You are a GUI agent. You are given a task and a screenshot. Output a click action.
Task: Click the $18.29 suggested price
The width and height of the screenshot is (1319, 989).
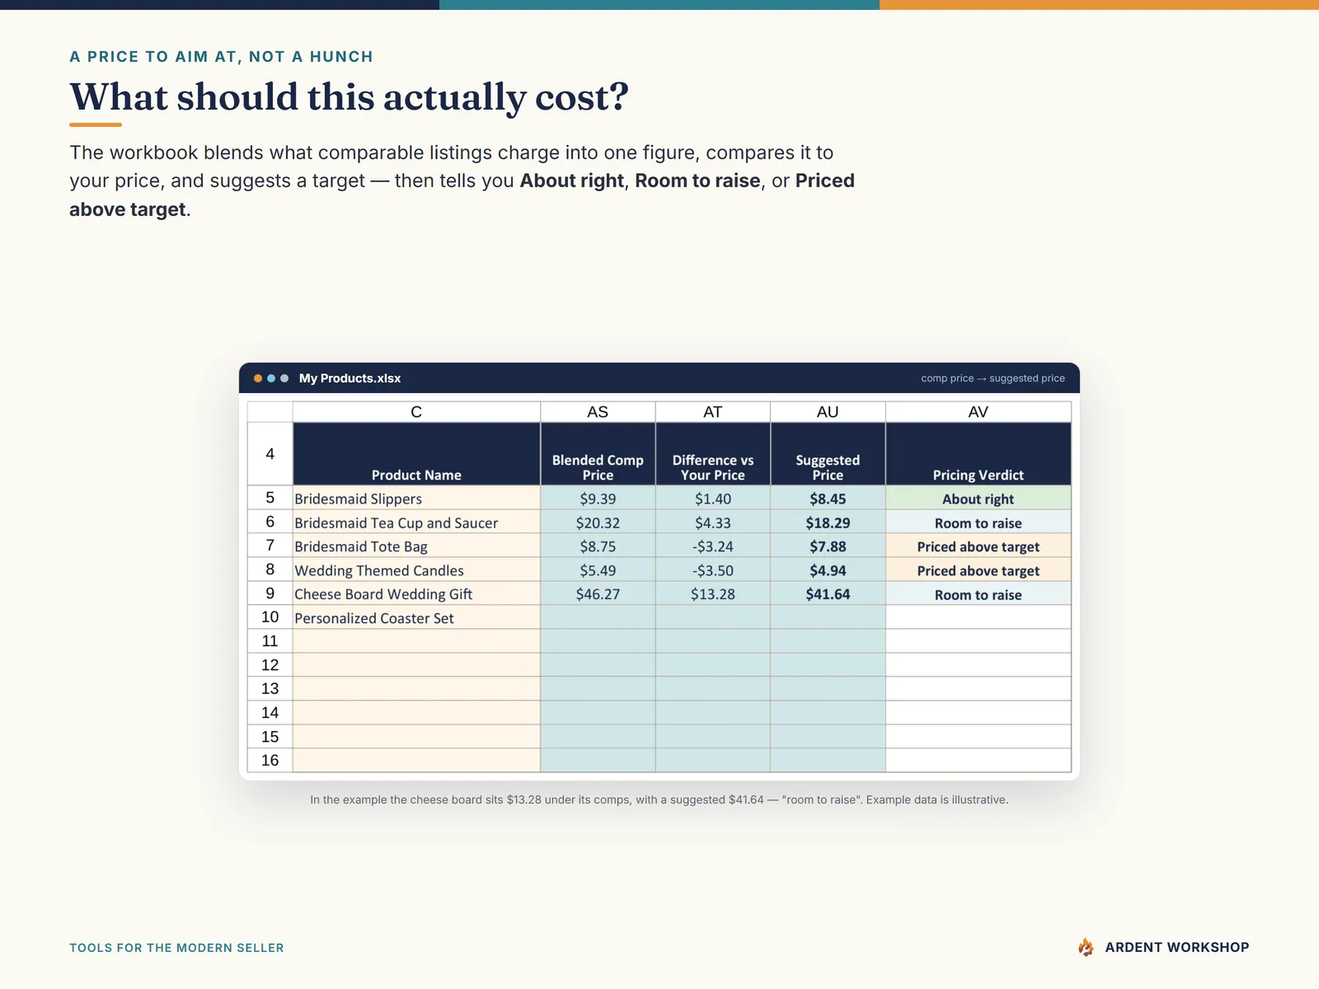(x=828, y=522)
